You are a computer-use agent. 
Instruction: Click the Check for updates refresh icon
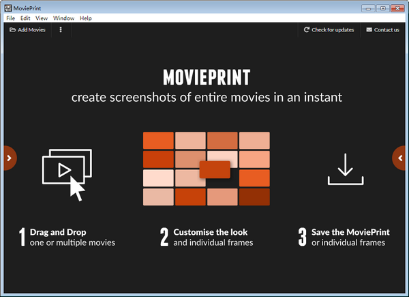click(x=307, y=30)
